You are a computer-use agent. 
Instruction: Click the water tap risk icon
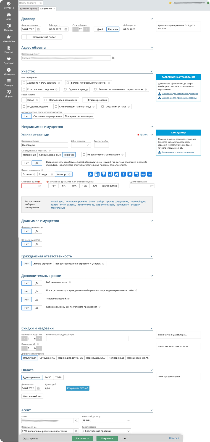[136, 174]
